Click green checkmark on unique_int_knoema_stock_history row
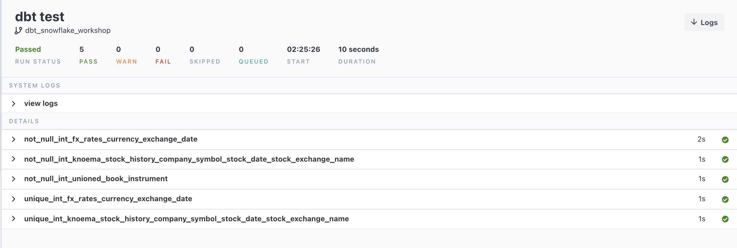This screenshot has width=737, height=248. [x=725, y=219]
